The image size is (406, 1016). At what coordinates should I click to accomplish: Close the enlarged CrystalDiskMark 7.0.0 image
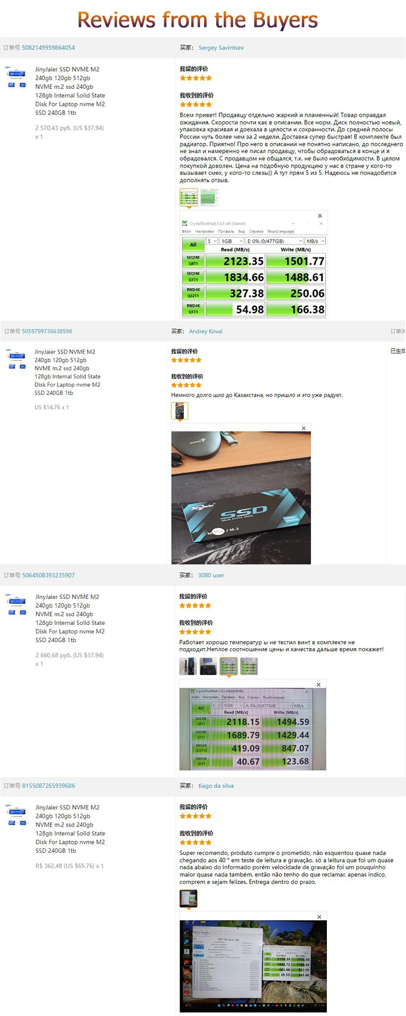319,684
